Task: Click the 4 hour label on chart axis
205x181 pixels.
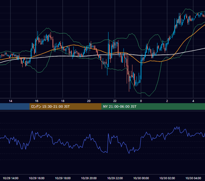Action: point(193,101)
